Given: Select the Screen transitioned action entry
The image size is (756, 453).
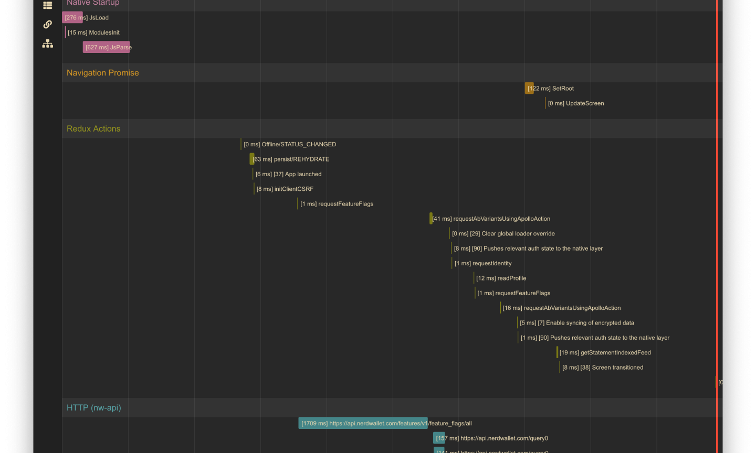Looking at the screenshot, I should [602, 368].
